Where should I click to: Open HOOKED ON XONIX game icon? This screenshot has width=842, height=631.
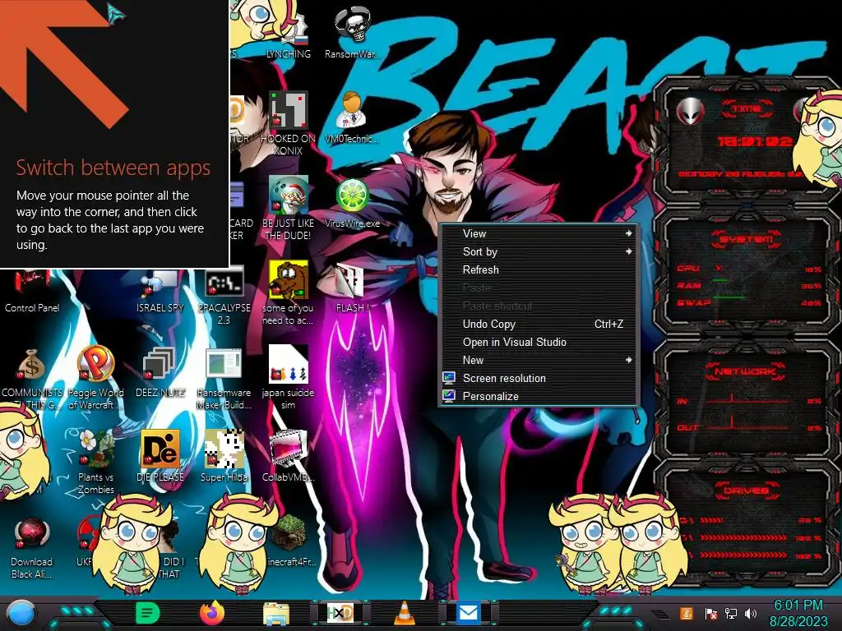click(289, 123)
